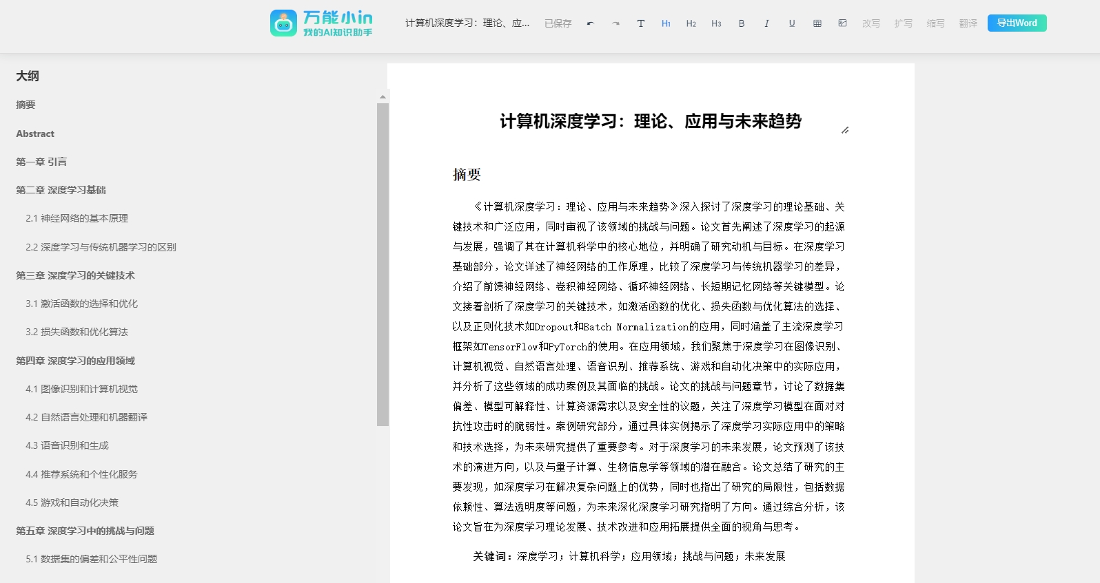
Task: Click the 缩写 condense button
Action: (x=936, y=23)
